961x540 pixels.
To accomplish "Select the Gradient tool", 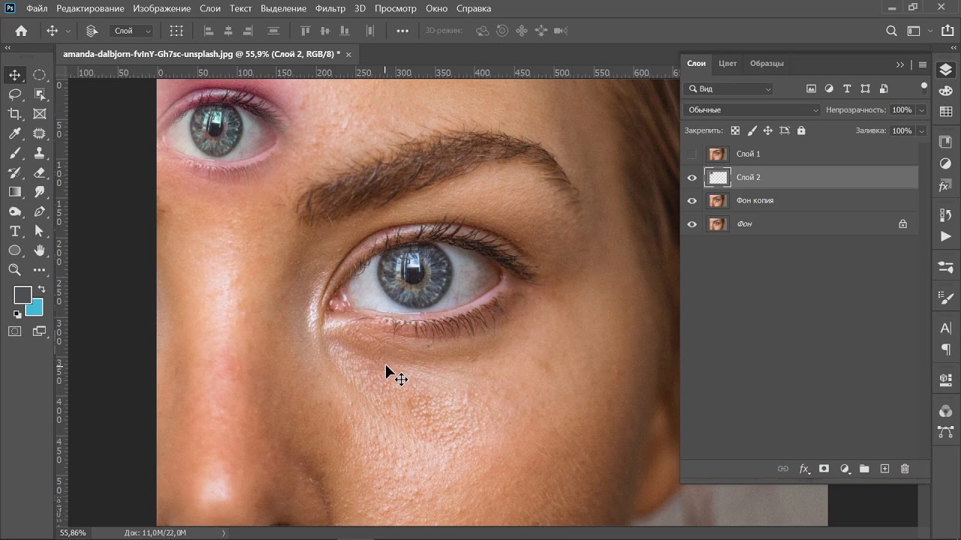I will click(15, 192).
